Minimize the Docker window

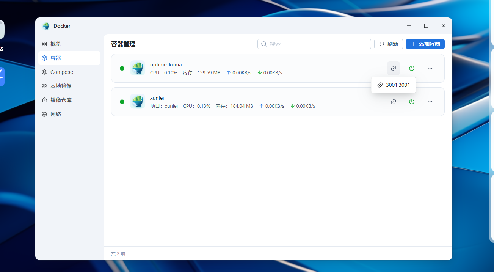(x=409, y=26)
